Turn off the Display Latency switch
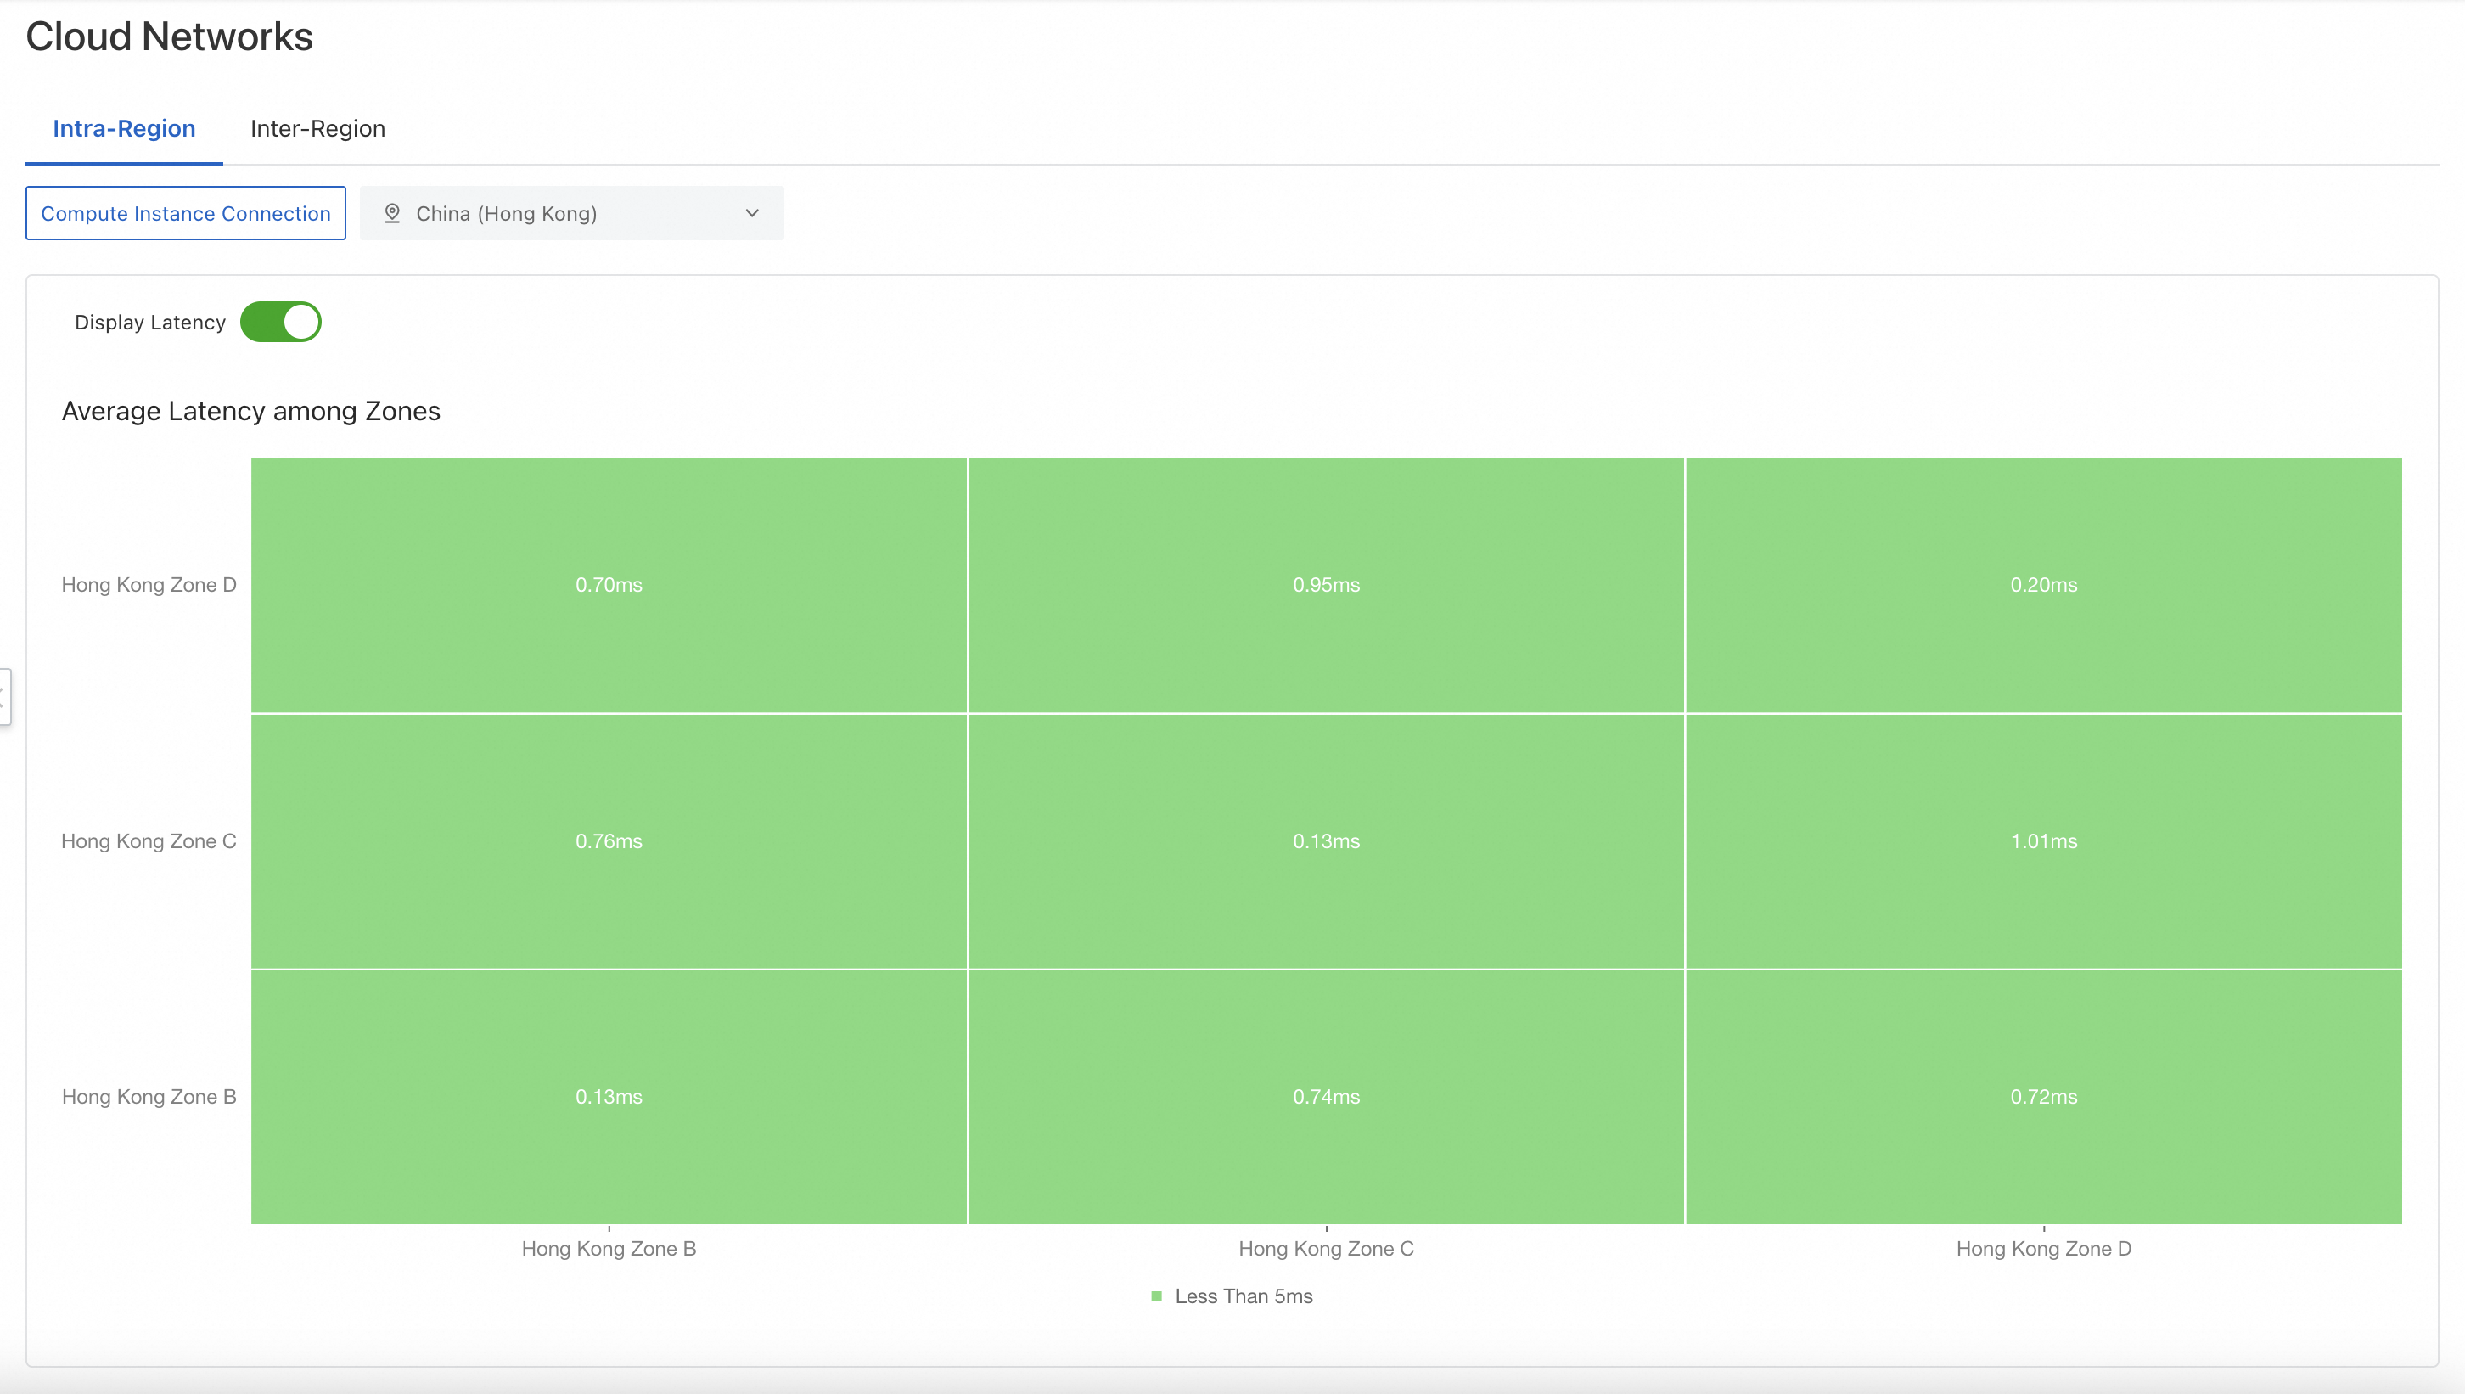Screen dimensions: 2465x1394 pos(280,322)
